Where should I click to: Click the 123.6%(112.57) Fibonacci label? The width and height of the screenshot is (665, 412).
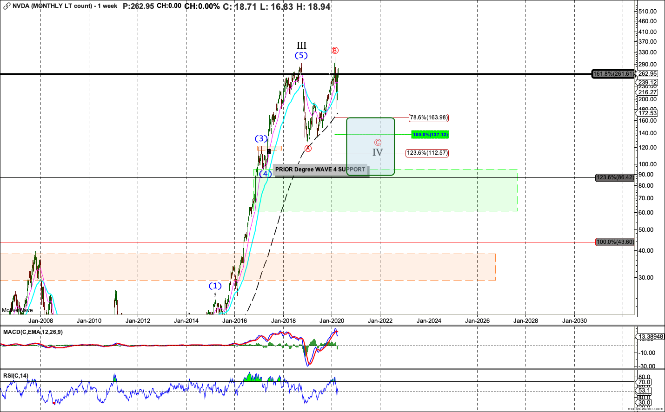[427, 153]
